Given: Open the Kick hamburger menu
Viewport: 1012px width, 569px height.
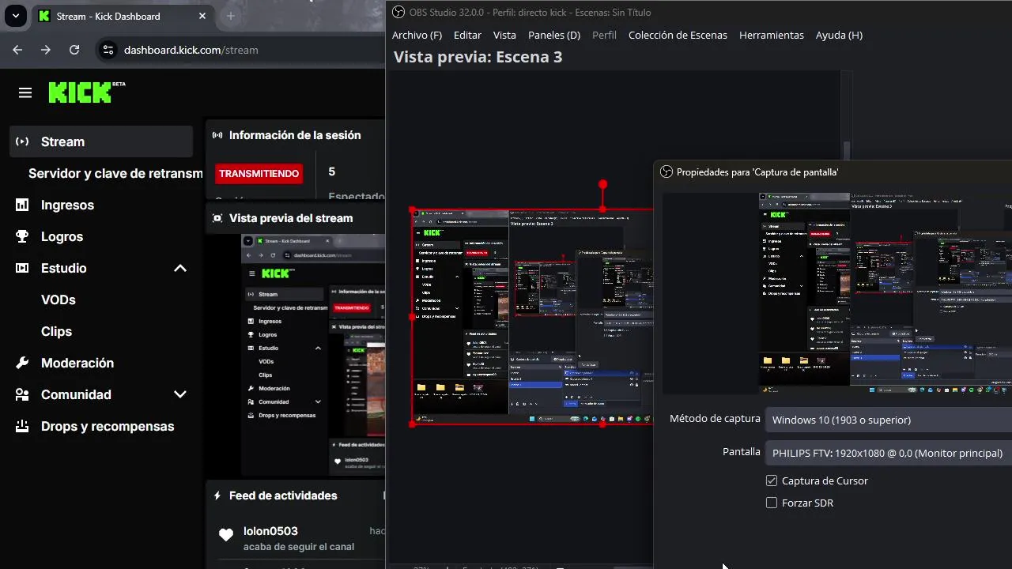Looking at the screenshot, I should click(x=25, y=93).
